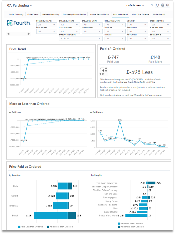Click the left arrow below Fourth logo

8,34
